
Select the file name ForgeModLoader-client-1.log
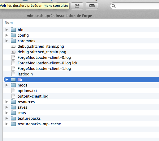tap(44, 69)
